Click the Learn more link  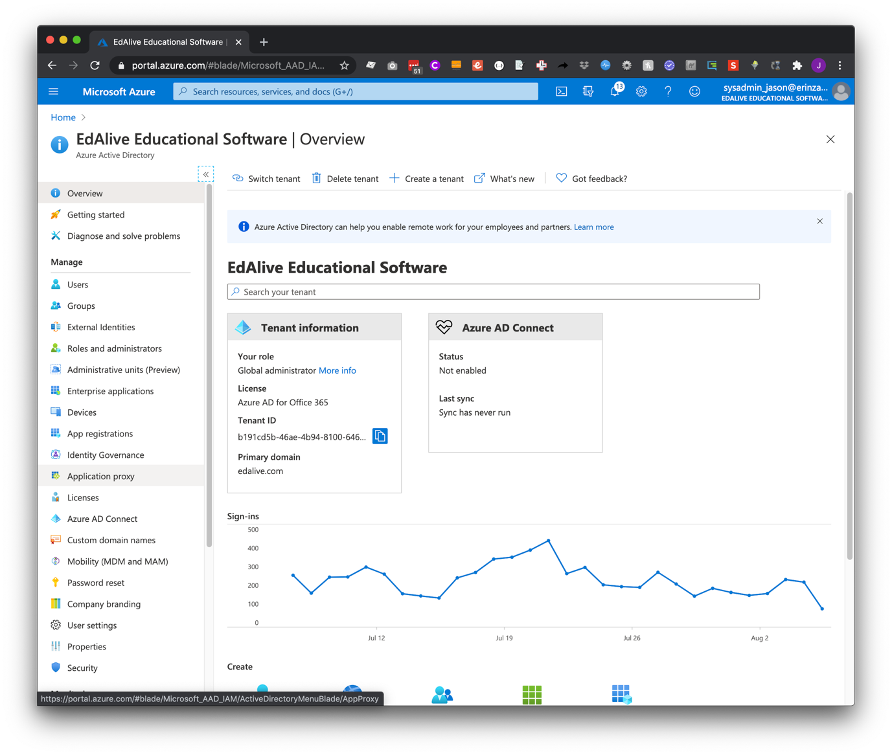pyautogui.click(x=593, y=227)
